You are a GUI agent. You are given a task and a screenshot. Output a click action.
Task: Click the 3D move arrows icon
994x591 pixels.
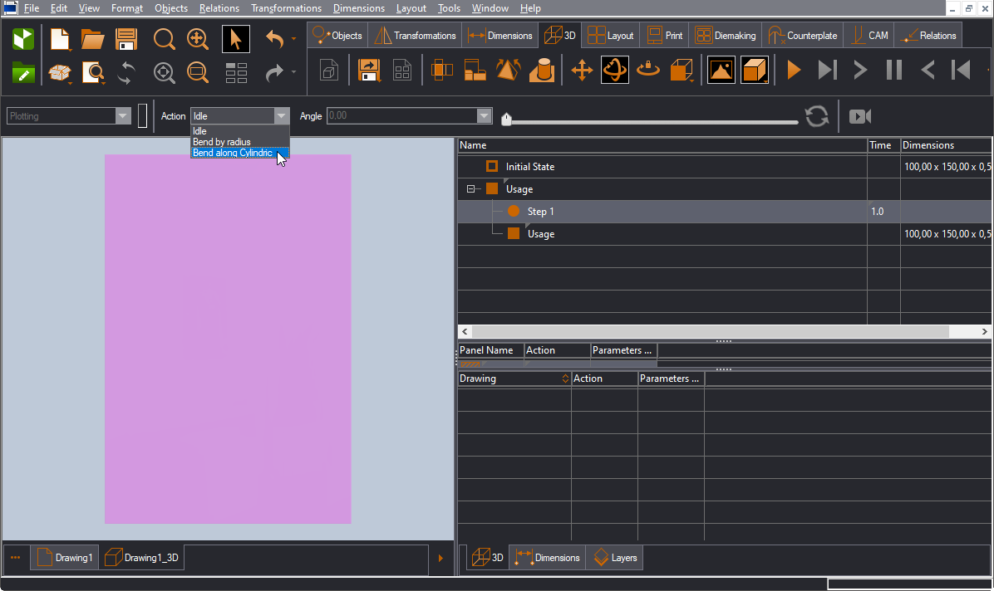pos(582,71)
